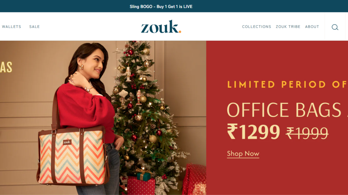The image size is (348, 195).
Task: Click the red polka-dot gift box
Action: [x=141, y=186]
